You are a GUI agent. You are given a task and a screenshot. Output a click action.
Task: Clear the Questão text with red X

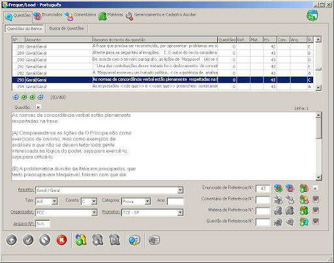pyautogui.click(x=38, y=107)
